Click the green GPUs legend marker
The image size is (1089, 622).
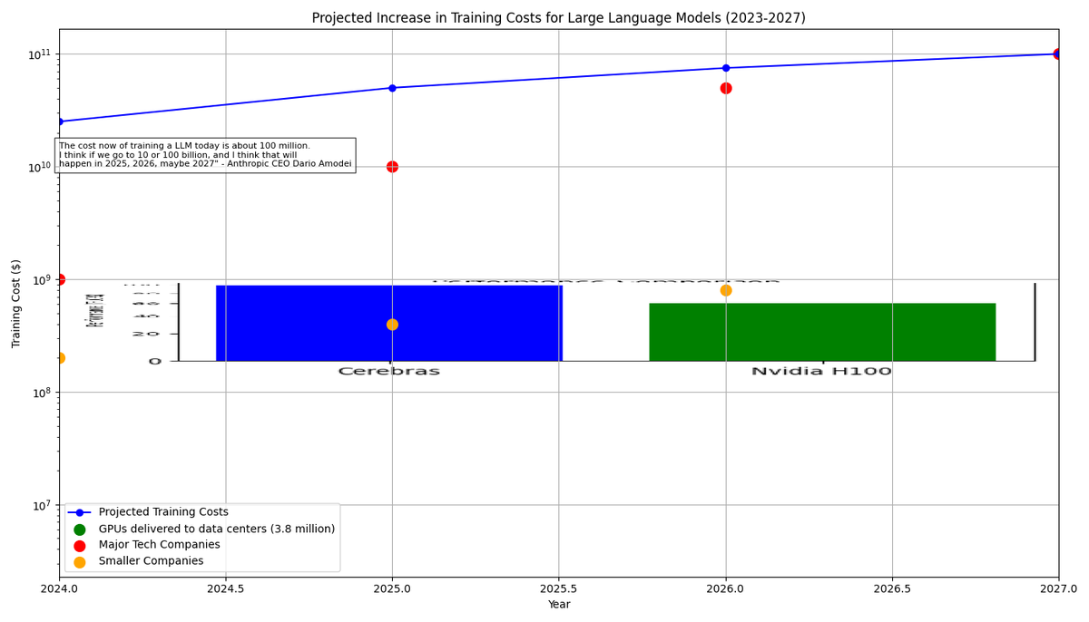coord(79,530)
